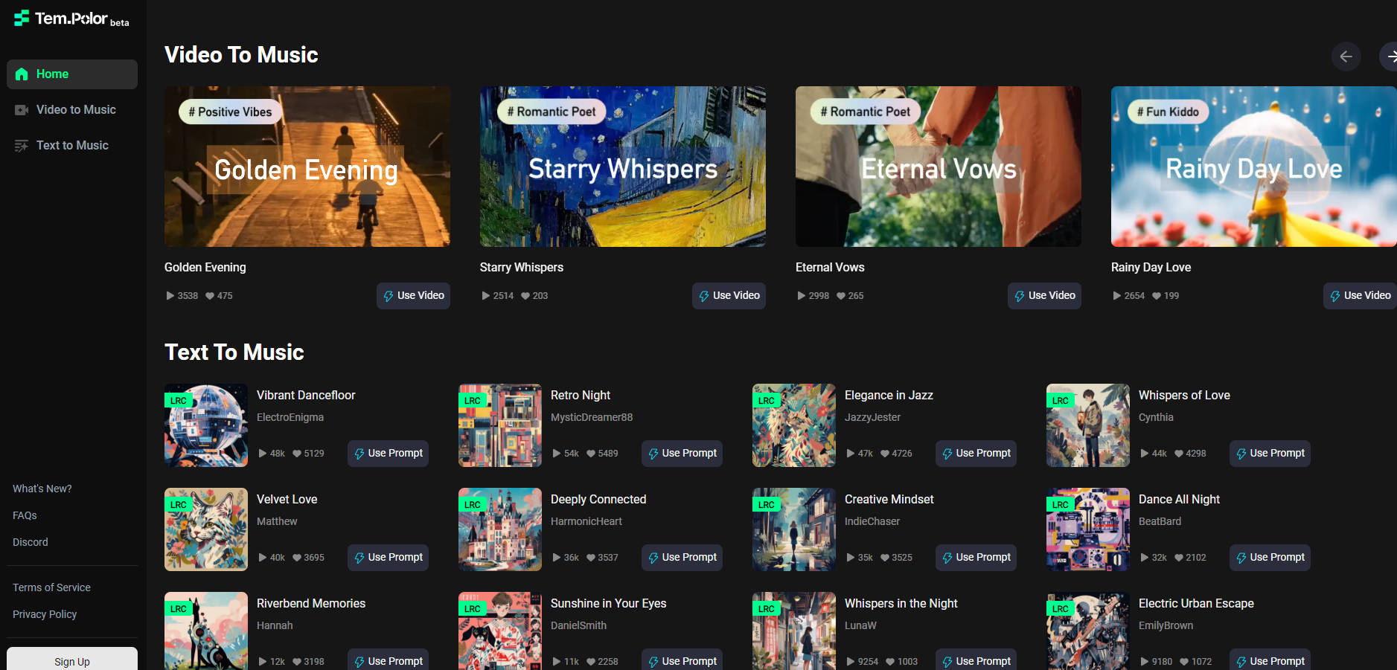This screenshot has height=670, width=1397.
Task: Open the FAQs page
Action: tap(25, 515)
